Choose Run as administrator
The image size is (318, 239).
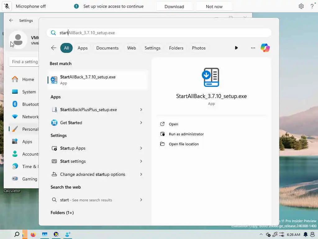pyautogui.click(x=186, y=134)
